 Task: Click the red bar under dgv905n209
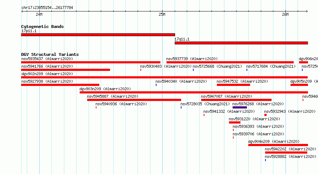(x=299, y=85)
